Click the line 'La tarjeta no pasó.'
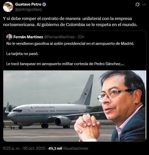Viewport: 149px width, 155px height. (23, 54)
